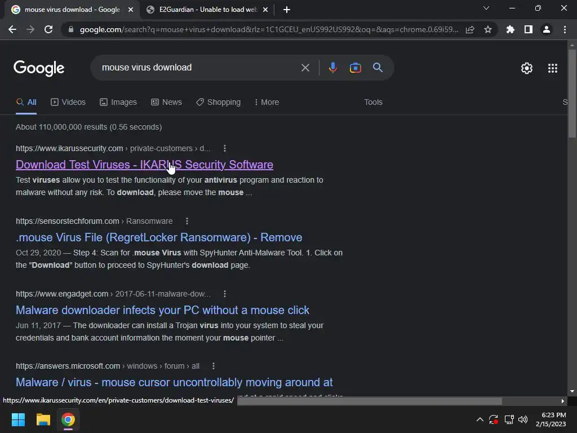Go back to the previous page
This screenshot has width=577, height=433.
tap(12, 29)
